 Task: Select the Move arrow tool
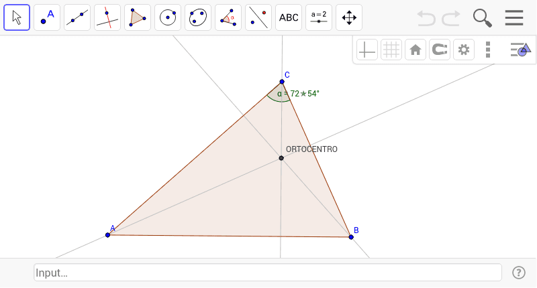click(17, 17)
